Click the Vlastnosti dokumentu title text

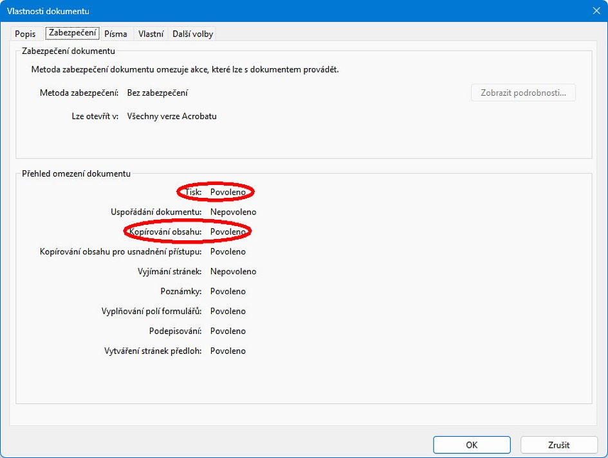[48, 11]
